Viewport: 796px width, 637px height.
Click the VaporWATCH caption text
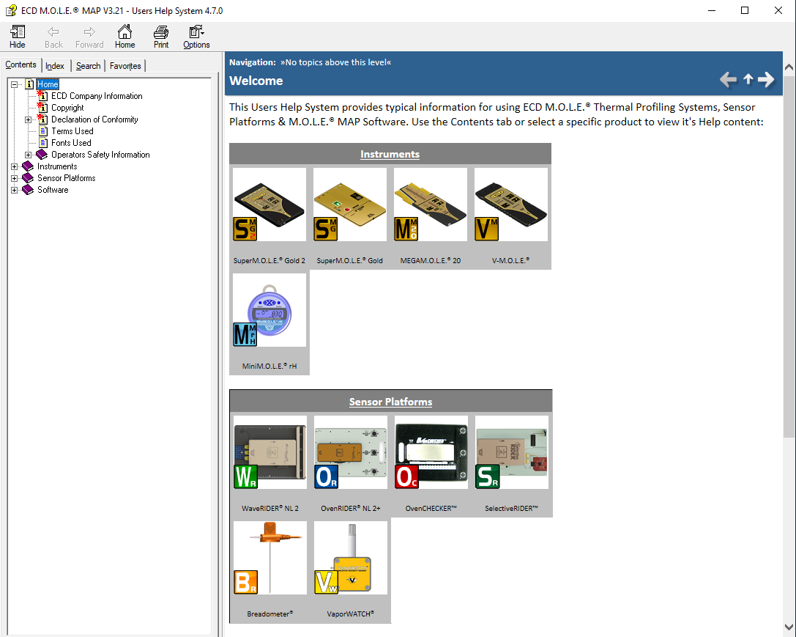350,614
